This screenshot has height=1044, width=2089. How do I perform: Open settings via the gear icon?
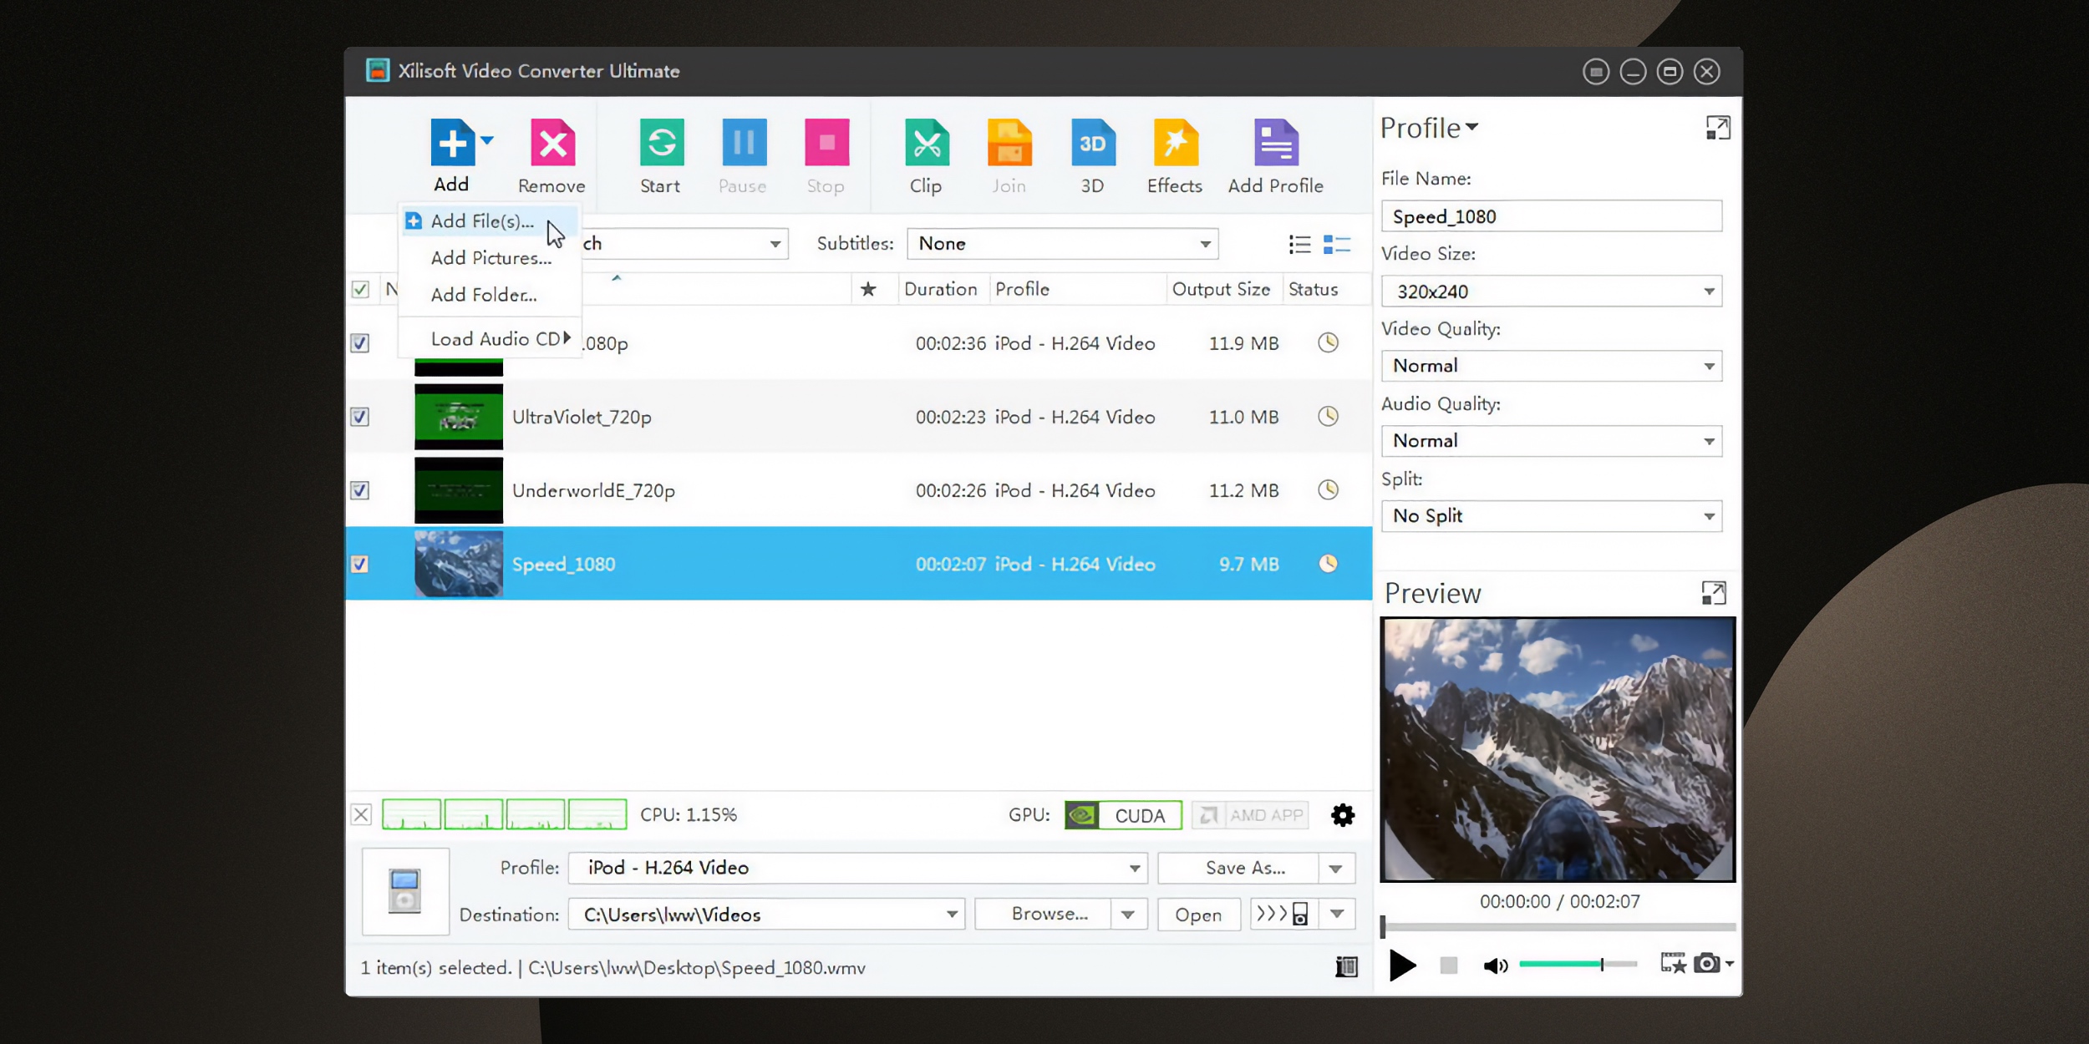click(x=1343, y=815)
